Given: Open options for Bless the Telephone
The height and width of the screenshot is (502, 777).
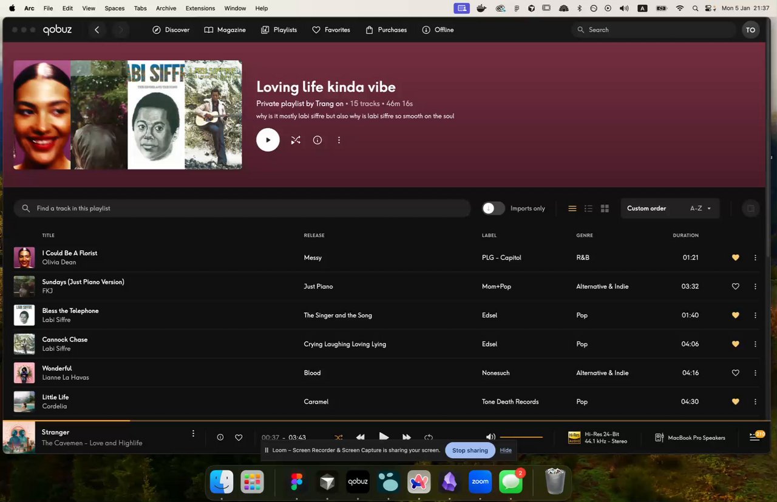Looking at the screenshot, I should (x=755, y=315).
